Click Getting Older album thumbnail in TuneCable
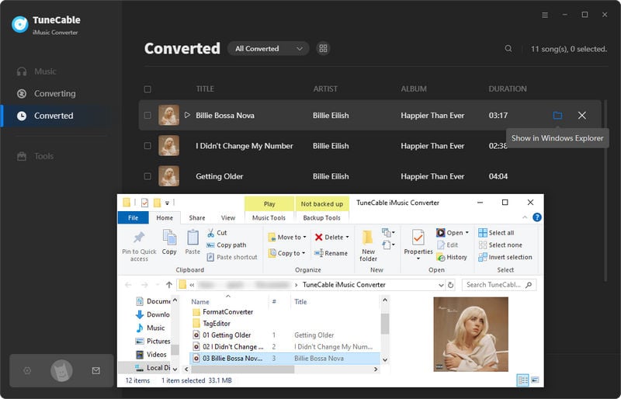Viewport: 621px width, 399px height. (168, 176)
